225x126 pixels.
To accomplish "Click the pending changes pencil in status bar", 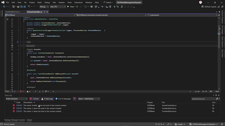I will (x=169, y=124).
